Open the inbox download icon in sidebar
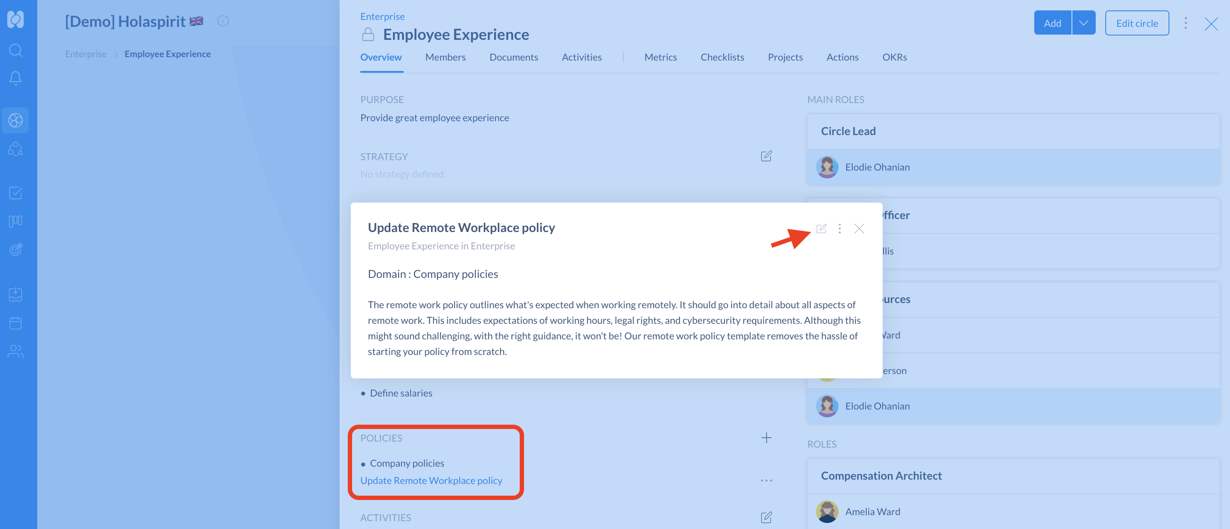 pos(15,294)
